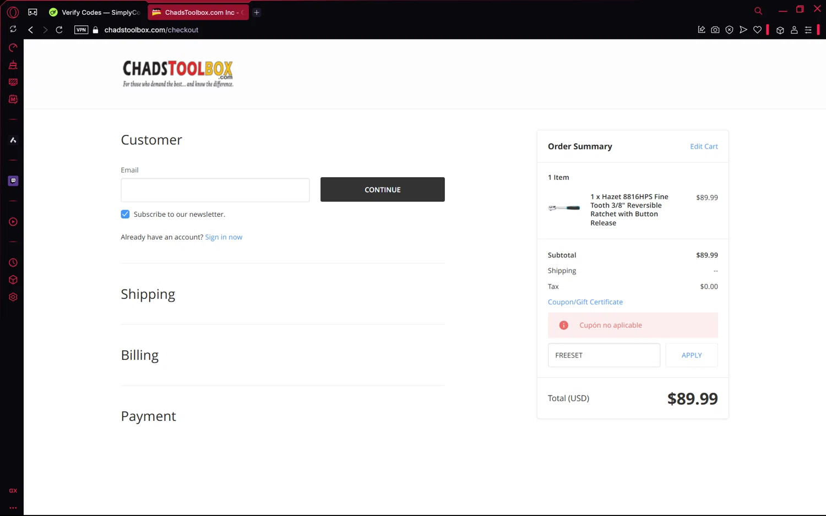
Task: Open the extensions cube icon in the toolbar
Action: pos(780,30)
